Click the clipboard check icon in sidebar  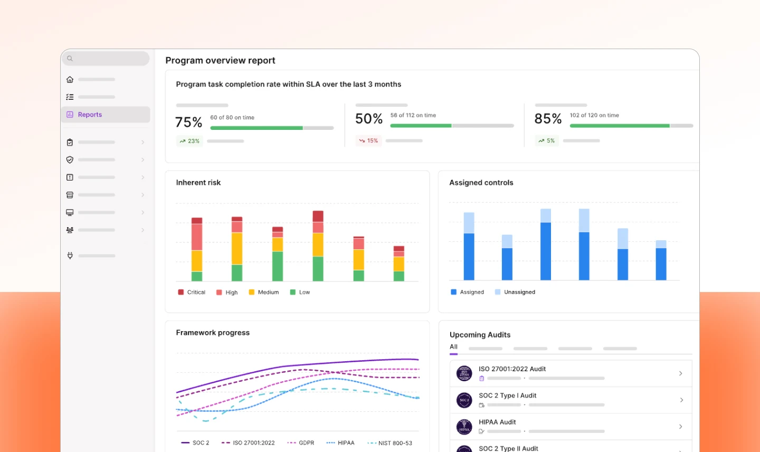click(x=70, y=143)
